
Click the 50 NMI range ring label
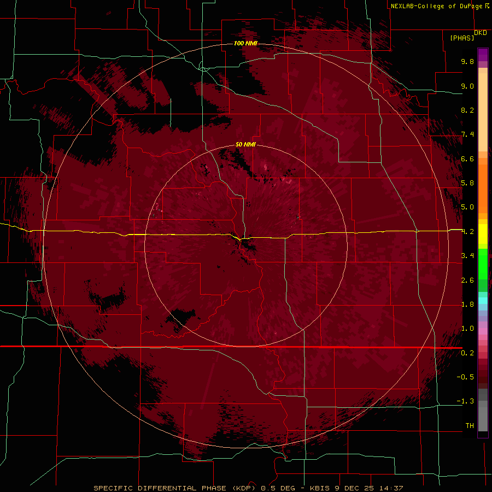245,145
